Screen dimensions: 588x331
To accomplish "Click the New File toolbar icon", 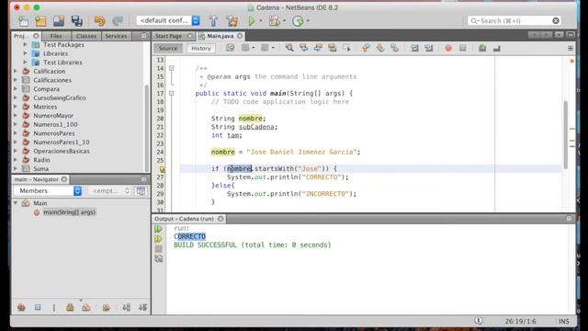I will 23,21.
